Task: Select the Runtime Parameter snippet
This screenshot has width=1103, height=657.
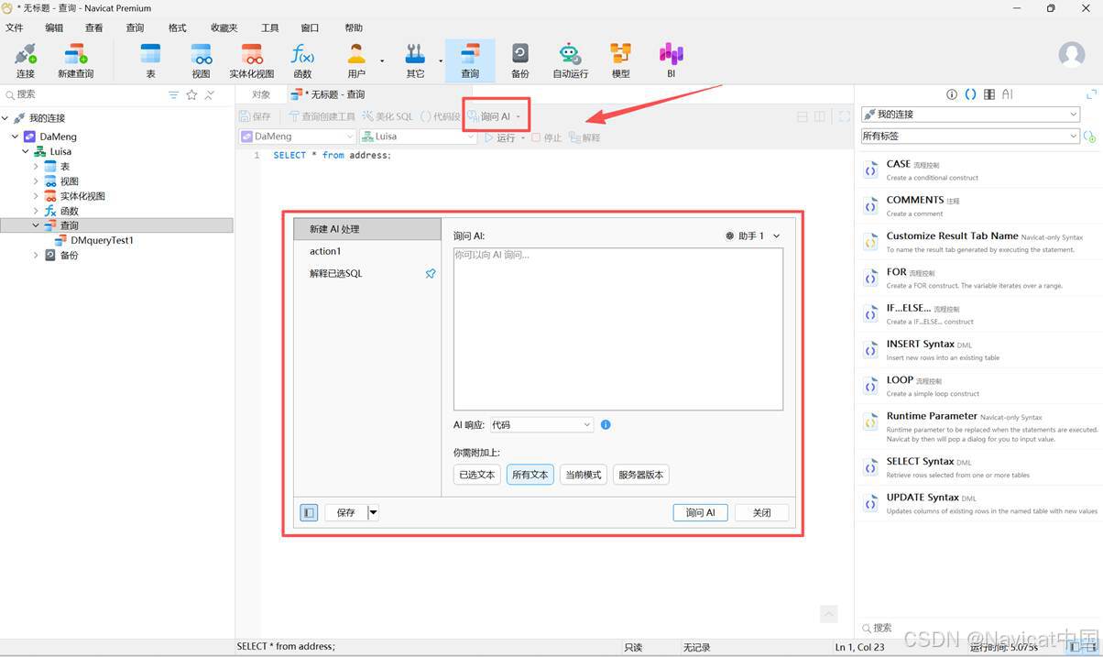Action: pos(980,426)
